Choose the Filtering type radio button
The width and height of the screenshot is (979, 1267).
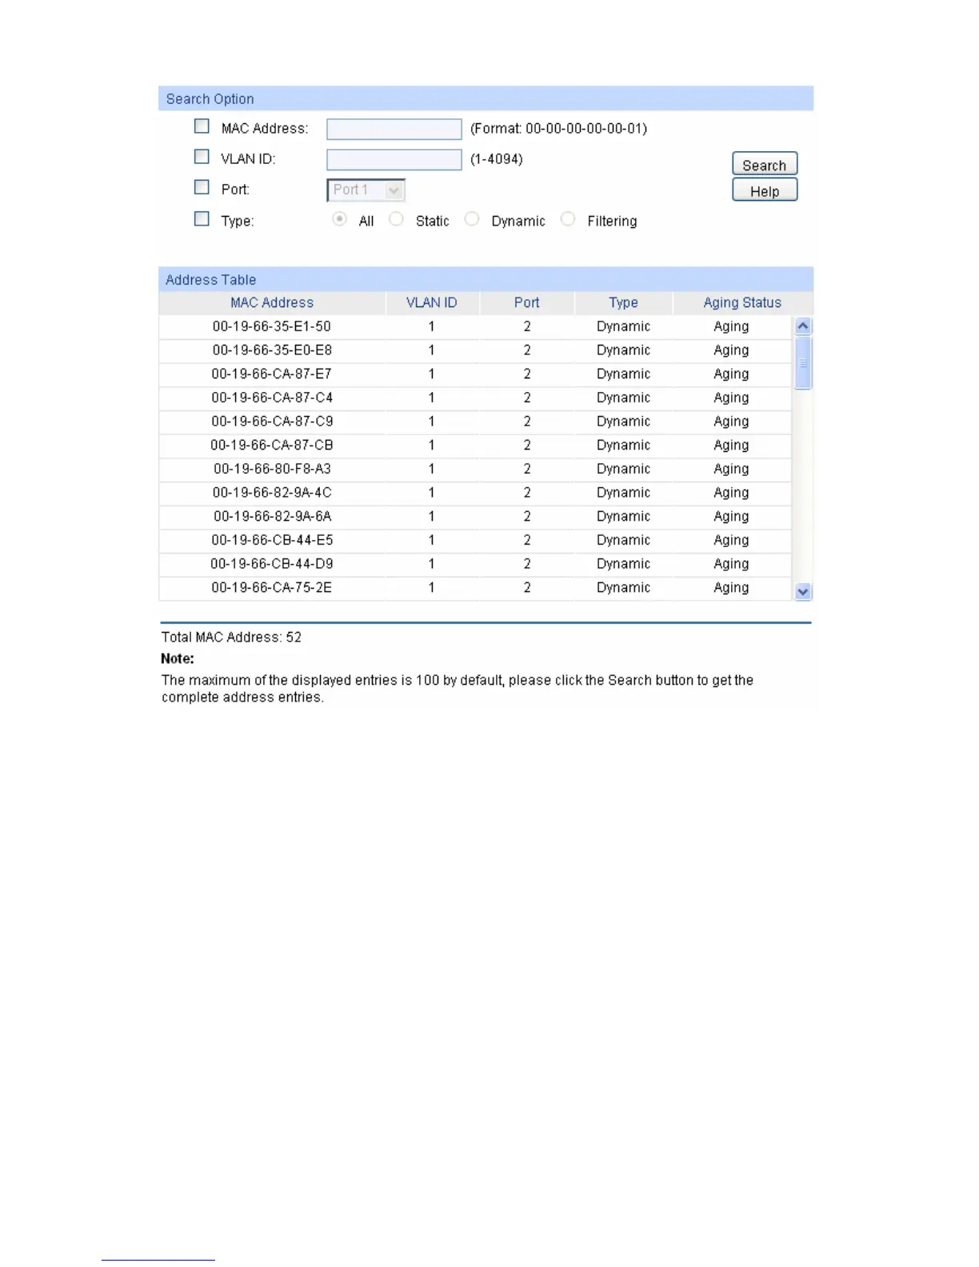tap(568, 219)
